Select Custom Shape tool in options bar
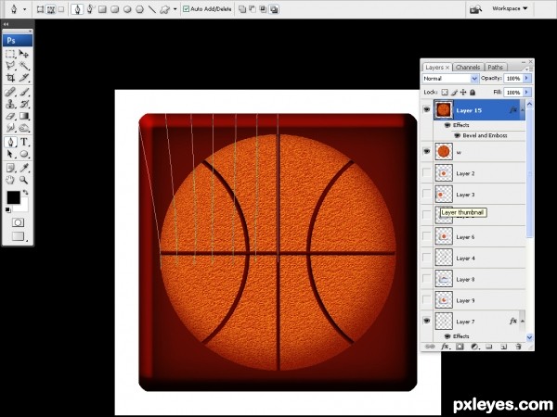The height and width of the screenshot is (417, 557). (x=164, y=9)
